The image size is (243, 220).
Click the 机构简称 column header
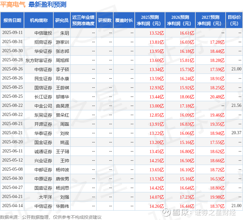[x=39, y=20]
